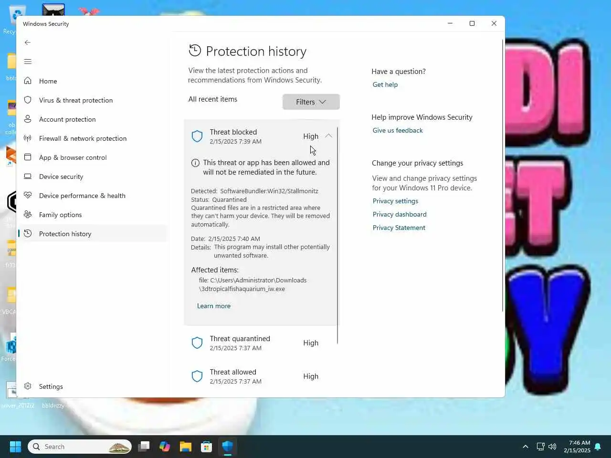Click the Firewall & network protection antenna icon

coord(28,138)
